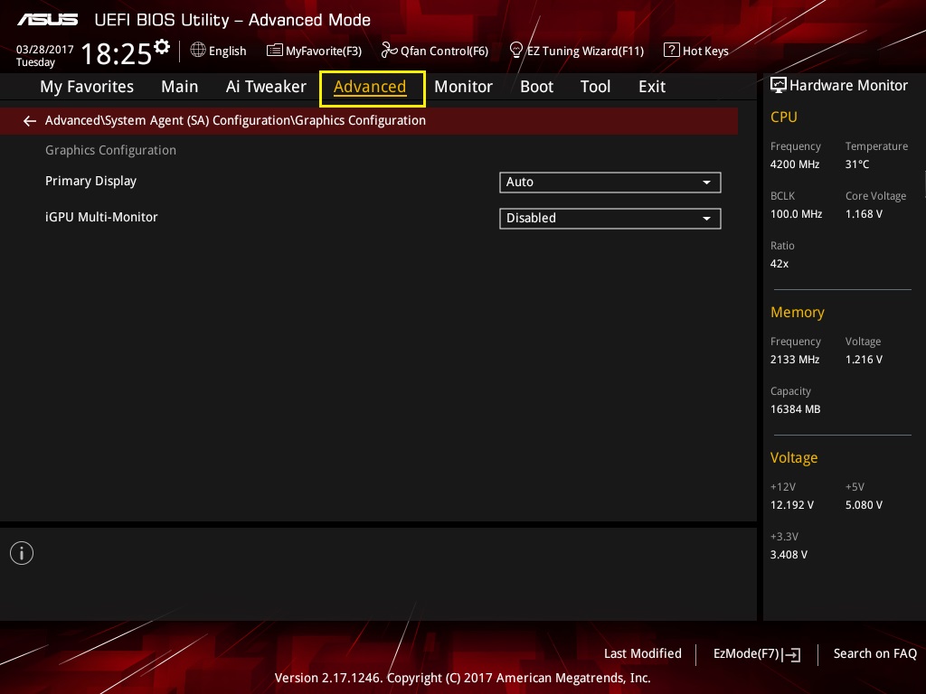Image resolution: width=926 pixels, height=694 pixels.
Task: Click the 18:25 clock time
Action: pyautogui.click(x=117, y=53)
